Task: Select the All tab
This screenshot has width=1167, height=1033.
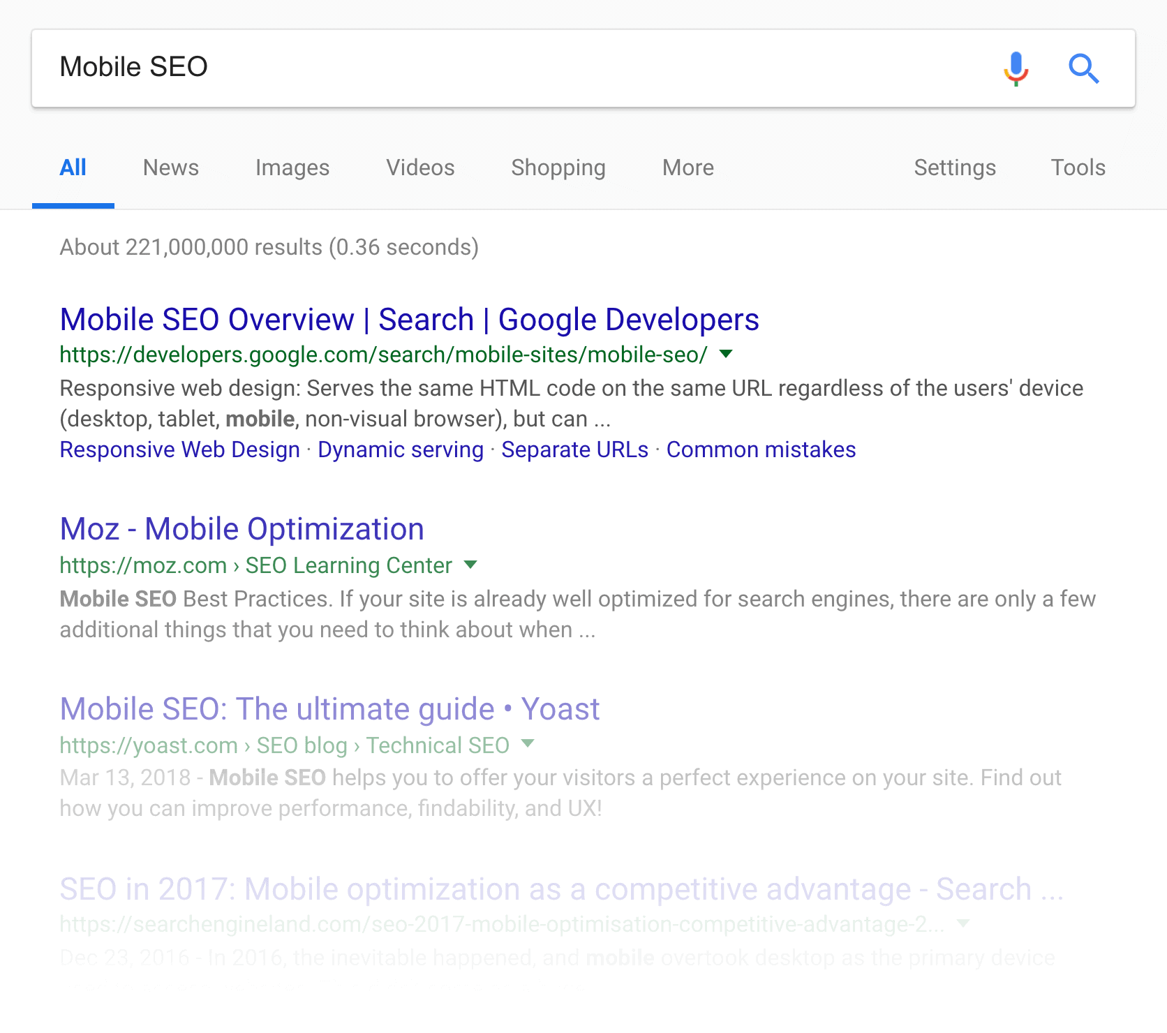Action: pyautogui.click(x=73, y=168)
